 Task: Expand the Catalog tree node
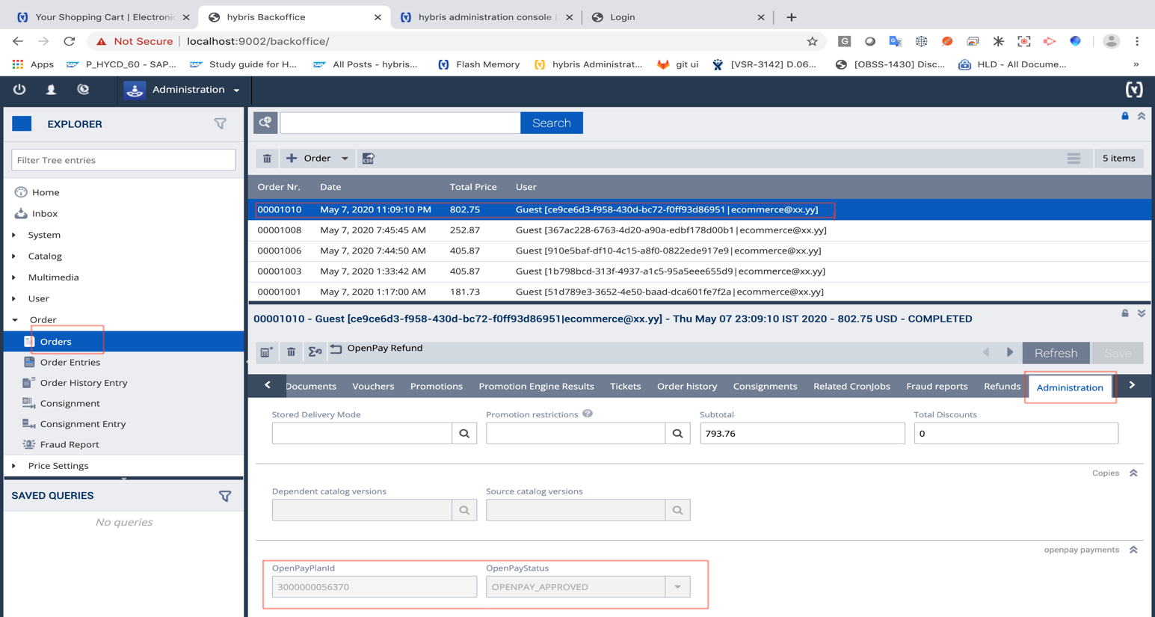[x=14, y=257]
